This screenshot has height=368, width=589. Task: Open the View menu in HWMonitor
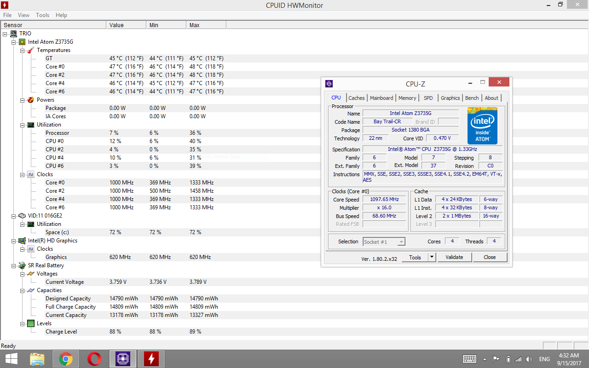(23, 15)
